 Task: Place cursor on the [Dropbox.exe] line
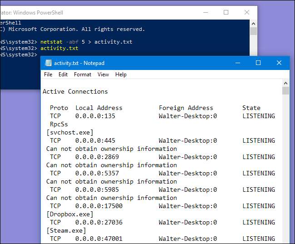tap(70, 214)
